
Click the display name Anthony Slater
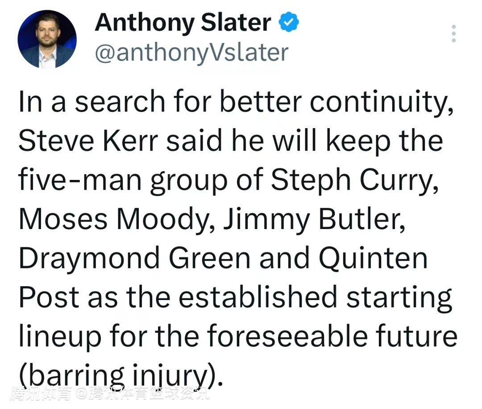click(183, 22)
